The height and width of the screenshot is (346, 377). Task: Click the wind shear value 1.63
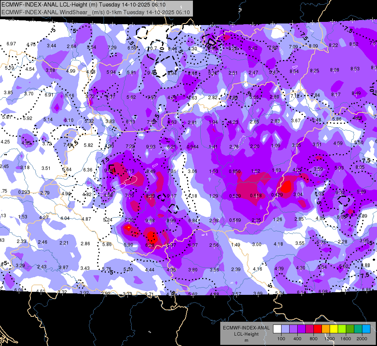276,170
